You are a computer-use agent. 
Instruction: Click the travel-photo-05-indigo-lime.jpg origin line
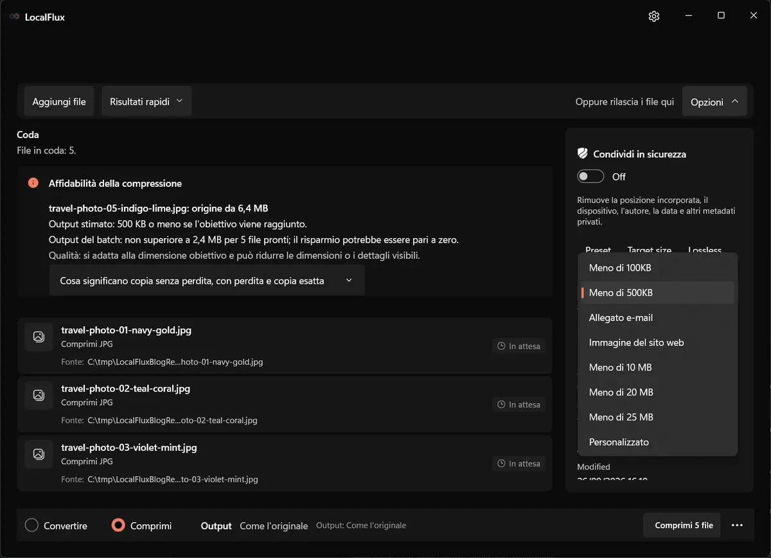(x=158, y=208)
